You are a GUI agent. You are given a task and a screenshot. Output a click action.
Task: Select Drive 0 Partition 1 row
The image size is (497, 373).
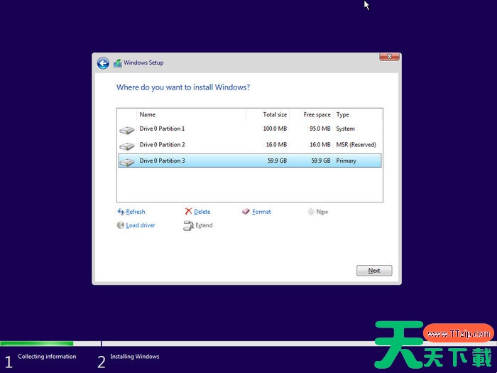point(250,129)
